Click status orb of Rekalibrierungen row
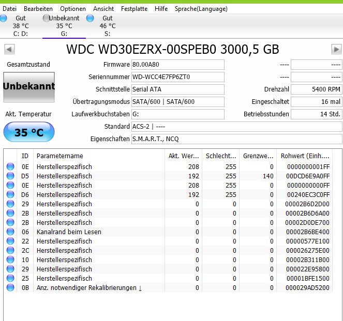Viewport: 343px width, 321px height. point(10,287)
